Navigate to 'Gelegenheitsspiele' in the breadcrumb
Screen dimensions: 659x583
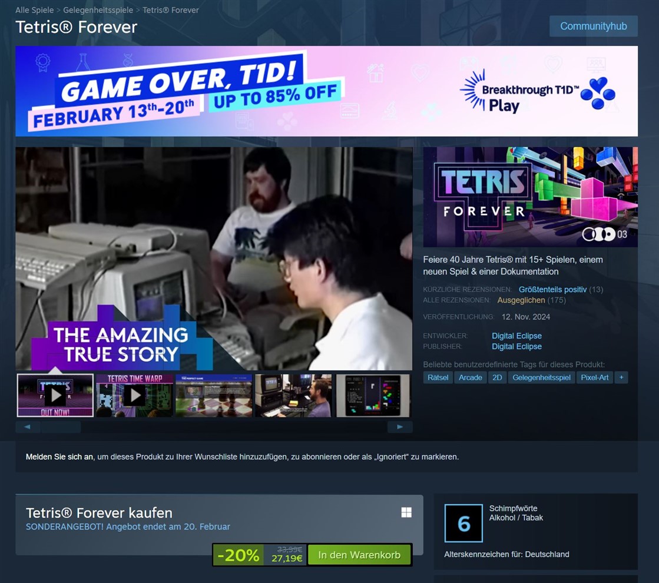tap(100, 10)
